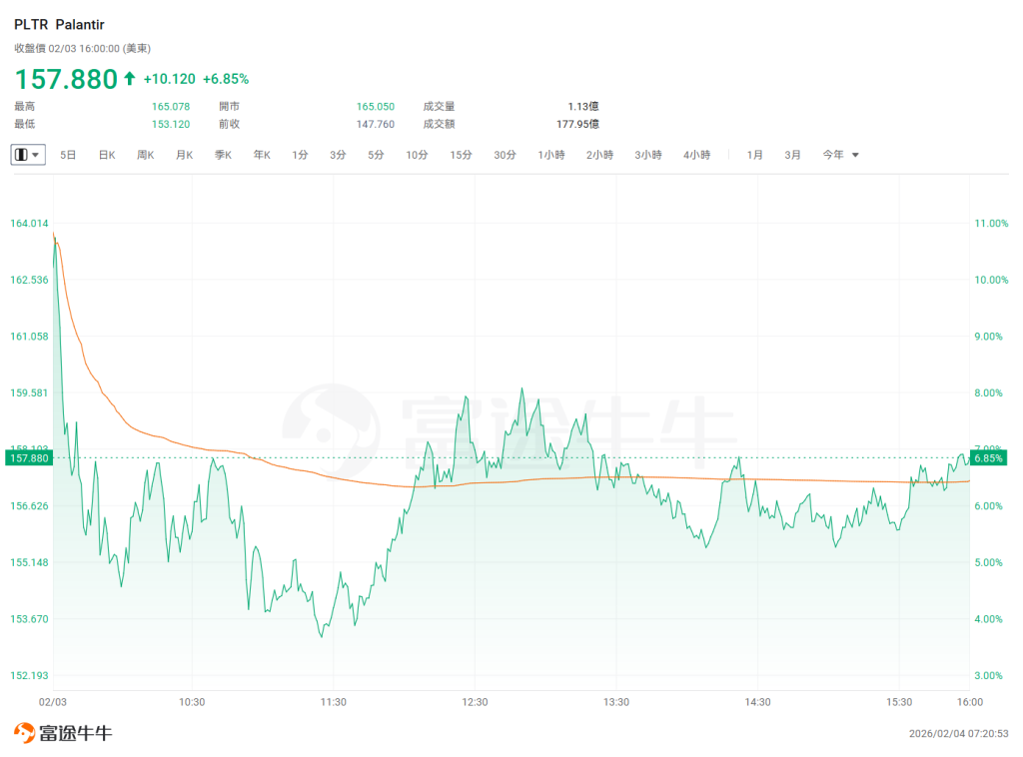Viewport: 1023px width, 757px height.
Task: Click the 12:30 time axis marker
Action: (475, 702)
